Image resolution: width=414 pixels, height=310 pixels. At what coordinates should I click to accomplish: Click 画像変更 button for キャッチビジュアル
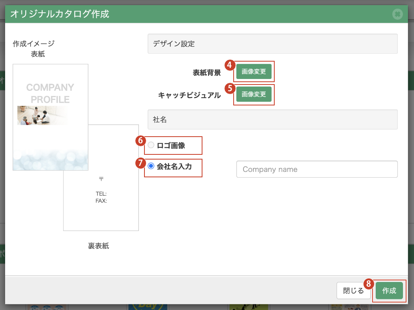(254, 94)
